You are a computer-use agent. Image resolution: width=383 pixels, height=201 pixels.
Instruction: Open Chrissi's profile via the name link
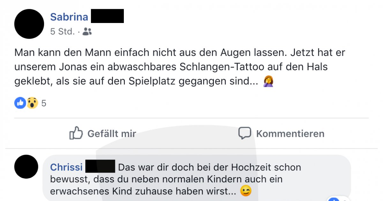66,167
